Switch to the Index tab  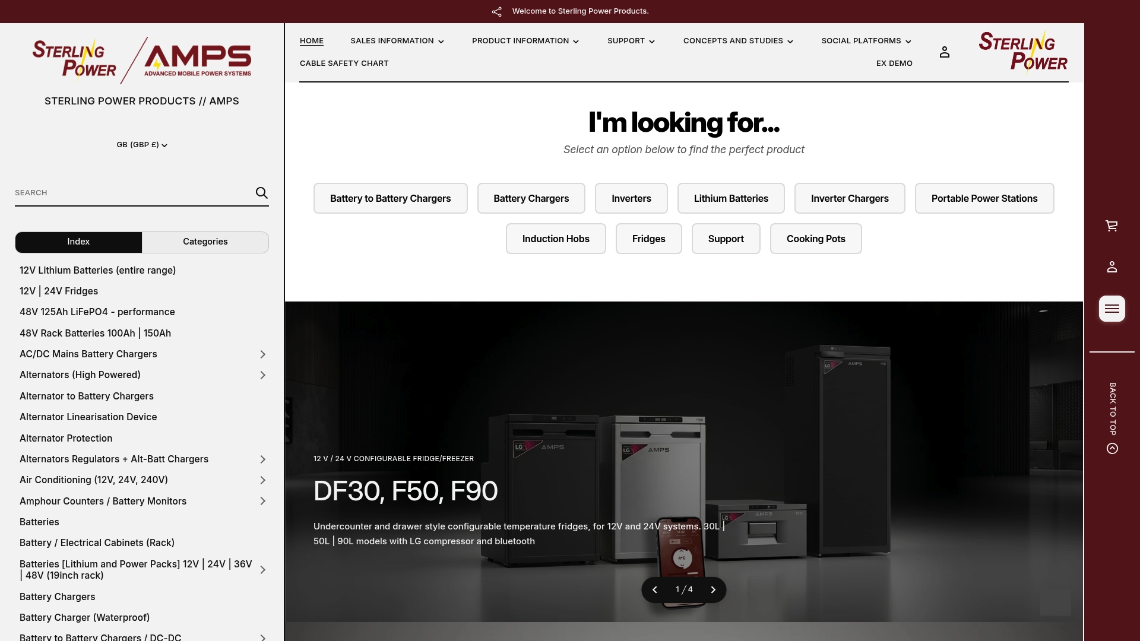coord(78,242)
